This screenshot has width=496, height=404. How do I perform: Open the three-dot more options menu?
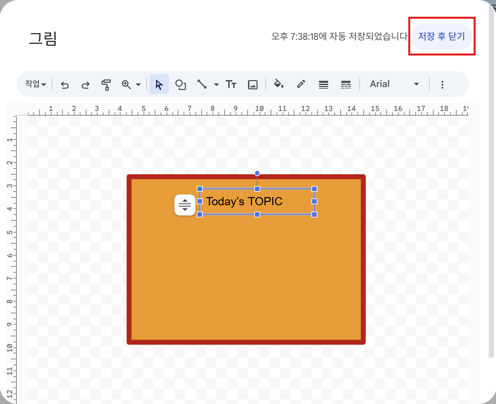442,85
